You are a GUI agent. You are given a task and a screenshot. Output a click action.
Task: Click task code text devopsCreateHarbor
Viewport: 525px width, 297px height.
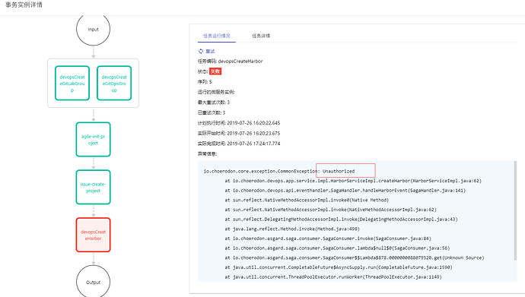pyautogui.click(x=240, y=61)
